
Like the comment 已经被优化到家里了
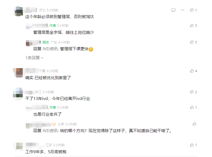(x=192, y=71)
